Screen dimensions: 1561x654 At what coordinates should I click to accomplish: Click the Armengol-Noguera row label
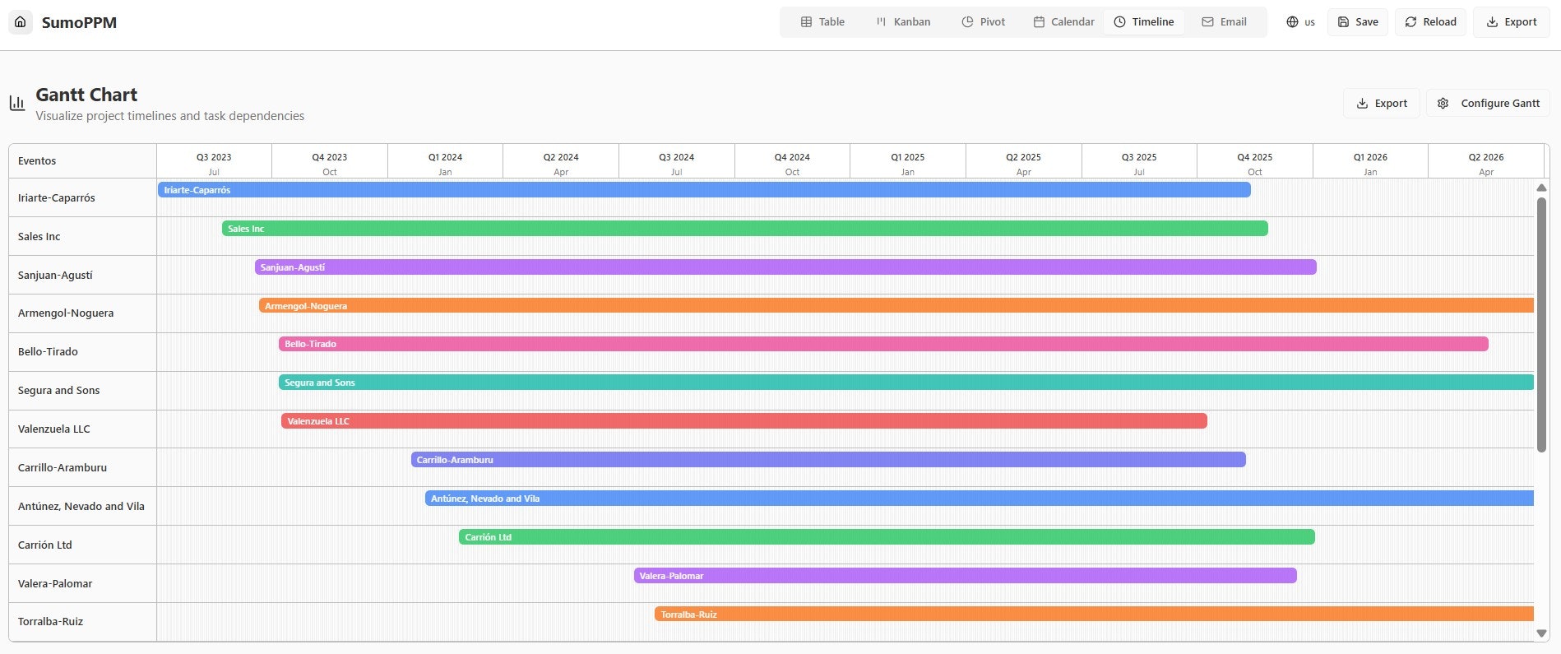pyautogui.click(x=66, y=313)
